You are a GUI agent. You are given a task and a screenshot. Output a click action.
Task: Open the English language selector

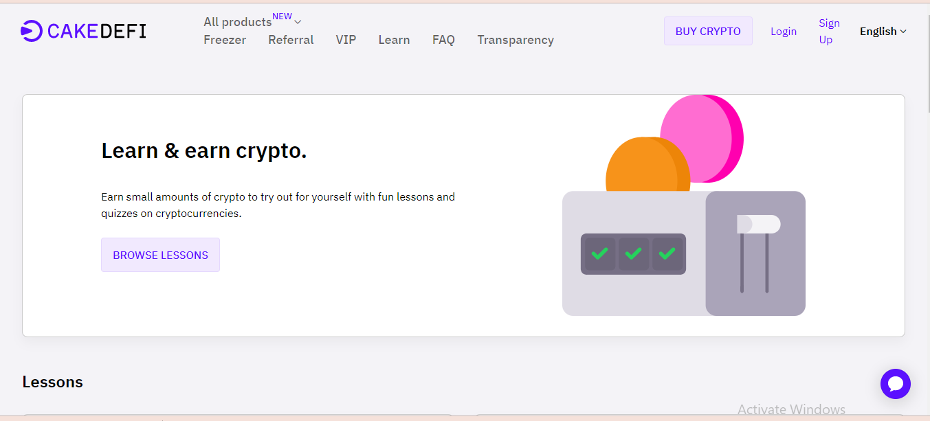click(x=878, y=31)
